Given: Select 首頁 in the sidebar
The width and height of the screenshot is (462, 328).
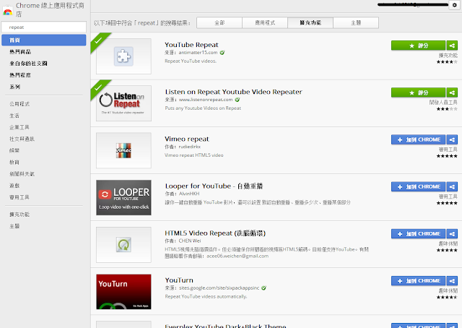Looking at the screenshot, I should pyautogui.click(x=44, y=40).
